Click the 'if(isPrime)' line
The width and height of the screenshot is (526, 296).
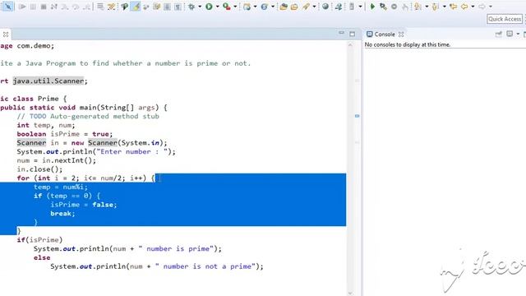(x=39, y=239)
